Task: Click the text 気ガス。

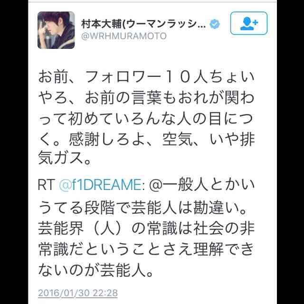Action: 65,158
